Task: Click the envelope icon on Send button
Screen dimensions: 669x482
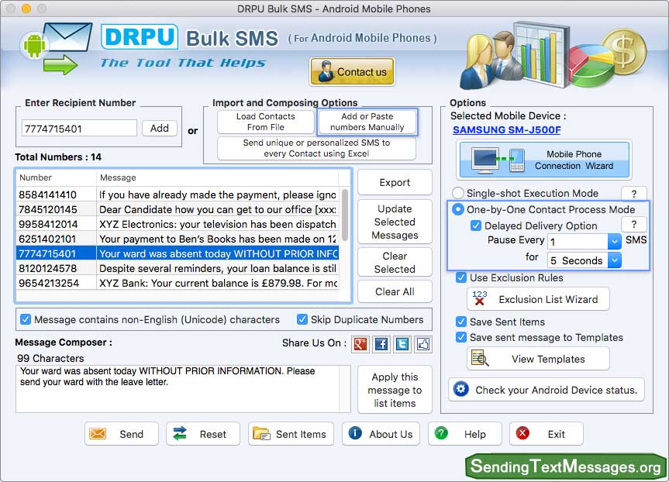Action: [x=98, y=434]
